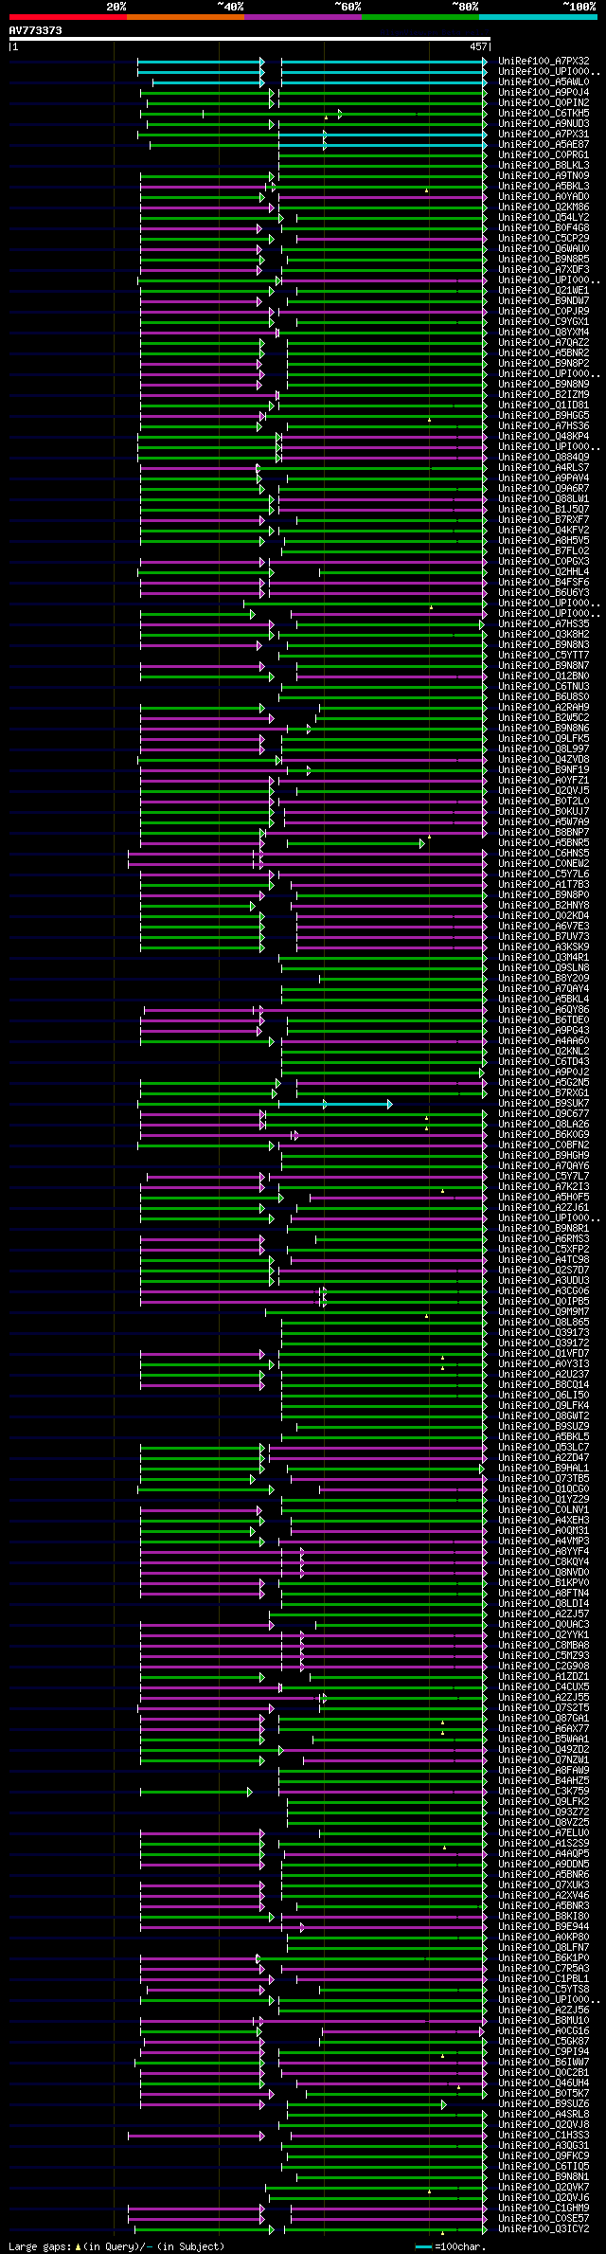
Task: Open hit UniRef100_Q1ID81
Action: (544, 405)
